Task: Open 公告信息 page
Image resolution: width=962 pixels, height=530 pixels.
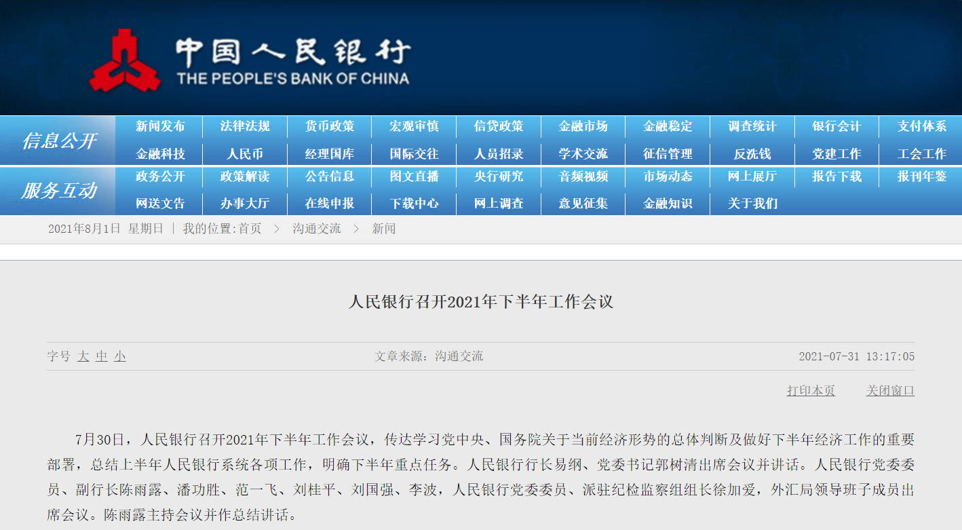Action: [330, 176]
